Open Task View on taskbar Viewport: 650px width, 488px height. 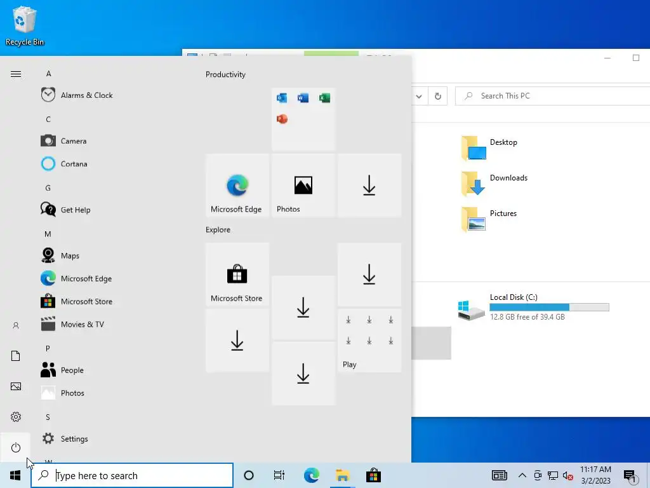[279, 475]
